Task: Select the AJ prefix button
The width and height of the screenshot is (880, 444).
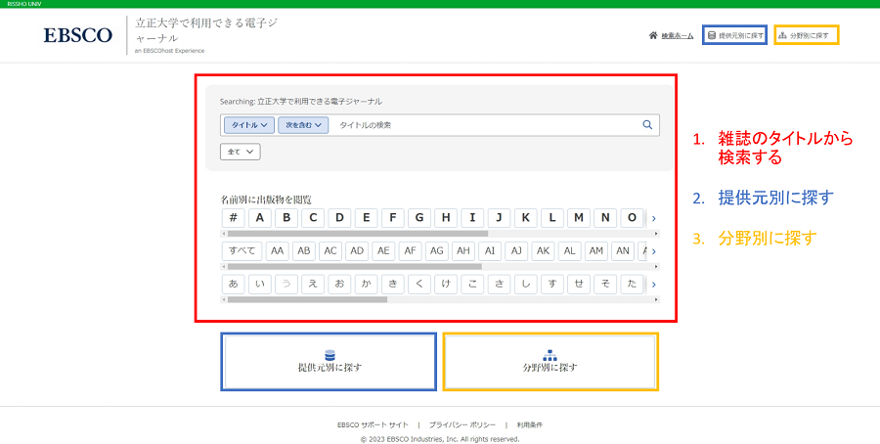Action: tap(516, 251)
